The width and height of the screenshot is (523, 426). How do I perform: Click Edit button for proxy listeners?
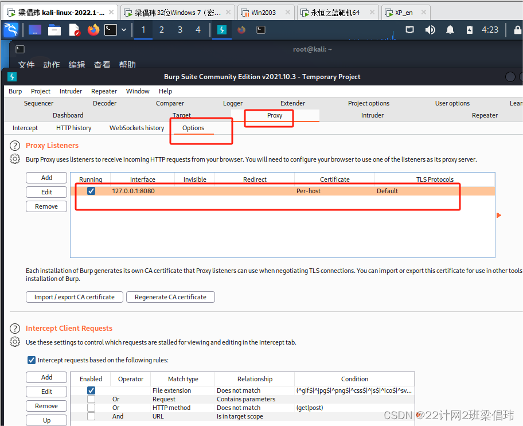pyautogui.click(x=46, y=192)
